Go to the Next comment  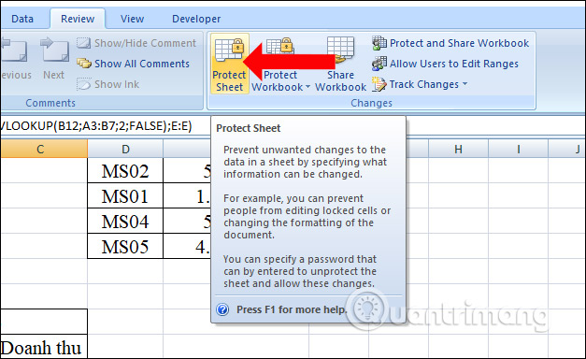pyautogui.click(x=54, y=59)
